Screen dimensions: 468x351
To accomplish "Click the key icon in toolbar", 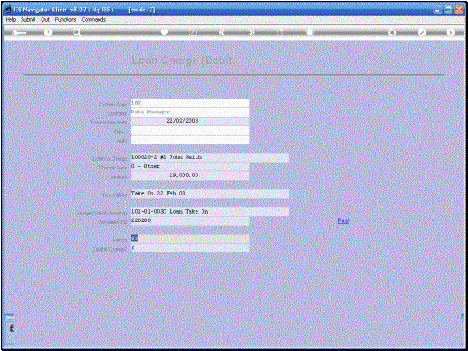I will 19,33.
